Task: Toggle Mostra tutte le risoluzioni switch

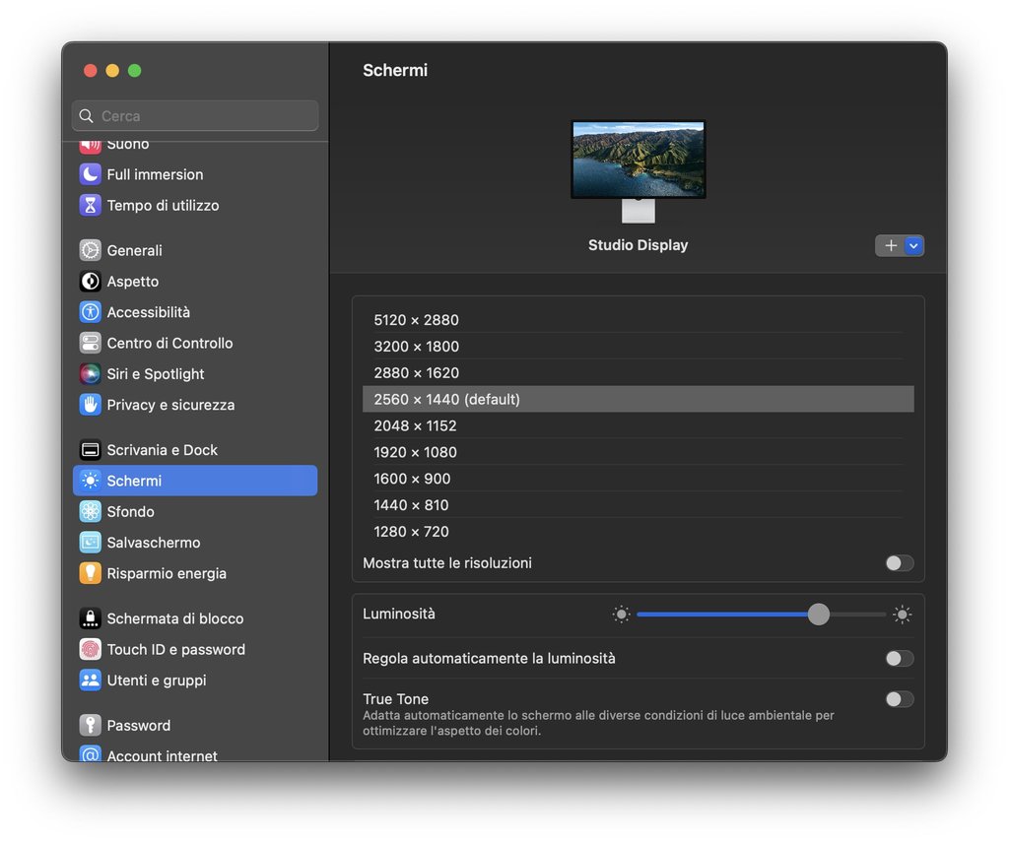Action: click(899, 563)
